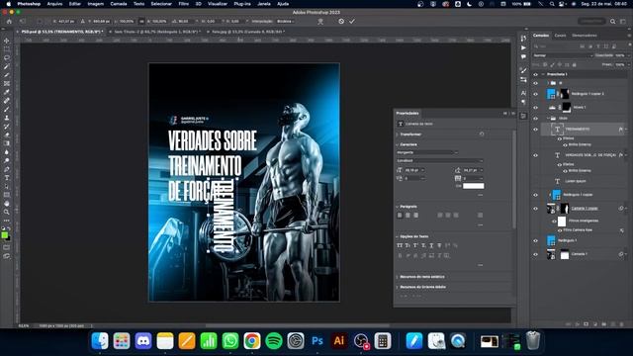
Task: Open the Paragraph panel icon in collapsed dock
Action: point(523,102)
